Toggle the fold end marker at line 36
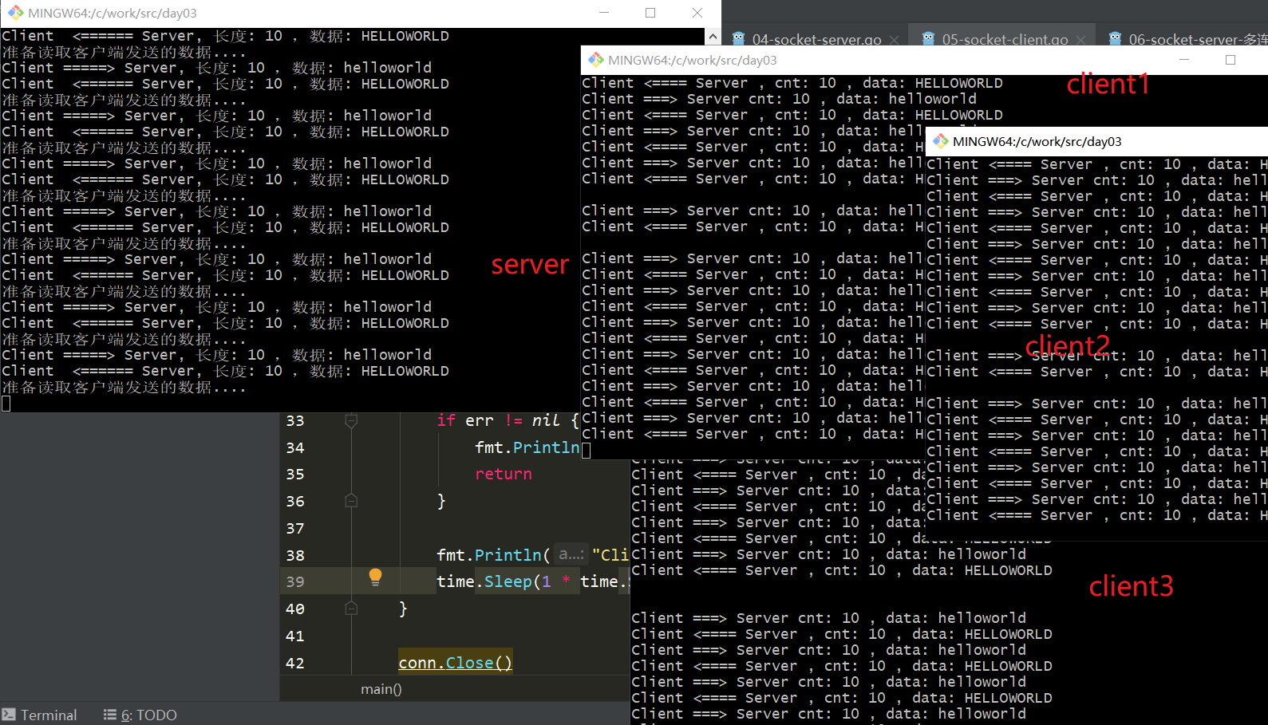1268x725 pixels. coord(350,501)
